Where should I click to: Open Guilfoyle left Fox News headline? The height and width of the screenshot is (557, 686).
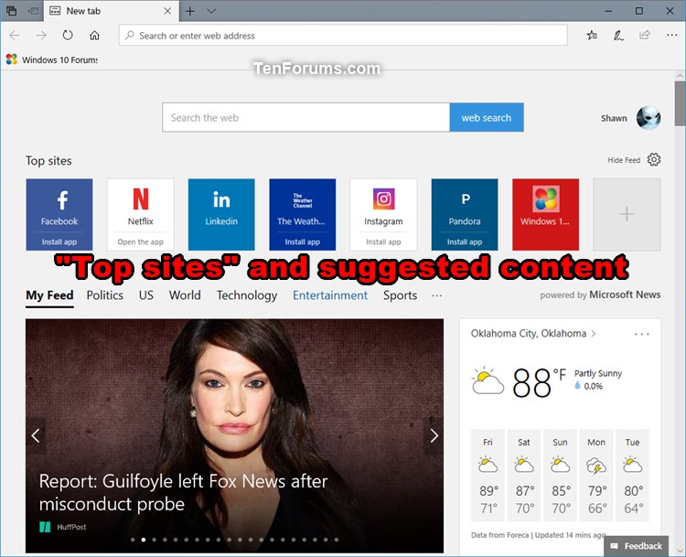tap(183, 492)
